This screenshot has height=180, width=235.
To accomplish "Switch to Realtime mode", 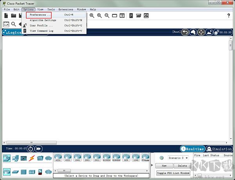I will click(192, 149).
